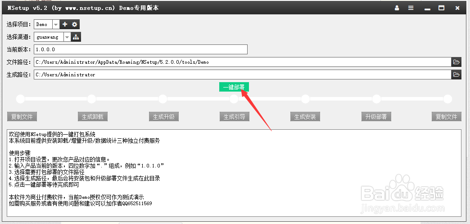The height and width of the screenshot is (224, 470).
Task: Click the '欢迎使用NSetup' welcome line
Action: (x=52, y=134)
